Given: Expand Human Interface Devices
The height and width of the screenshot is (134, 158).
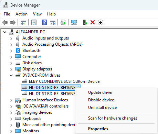Looking at the screenshot, I should point(11,100).
